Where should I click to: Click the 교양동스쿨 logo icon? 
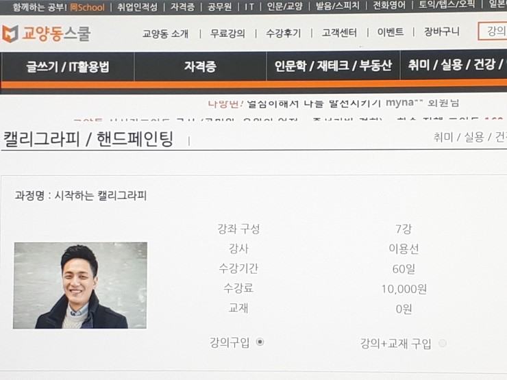point(10,34)
